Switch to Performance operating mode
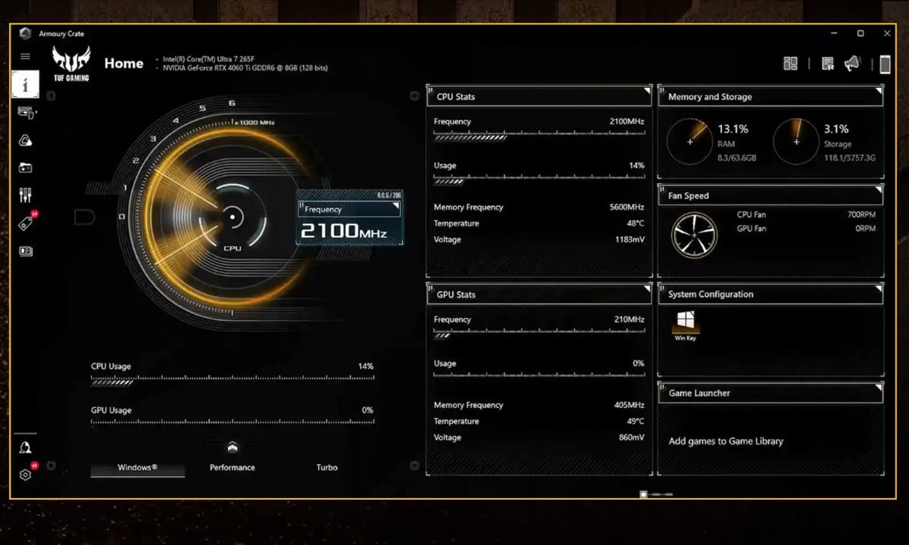909x545 pixels. tap(233, 468)
